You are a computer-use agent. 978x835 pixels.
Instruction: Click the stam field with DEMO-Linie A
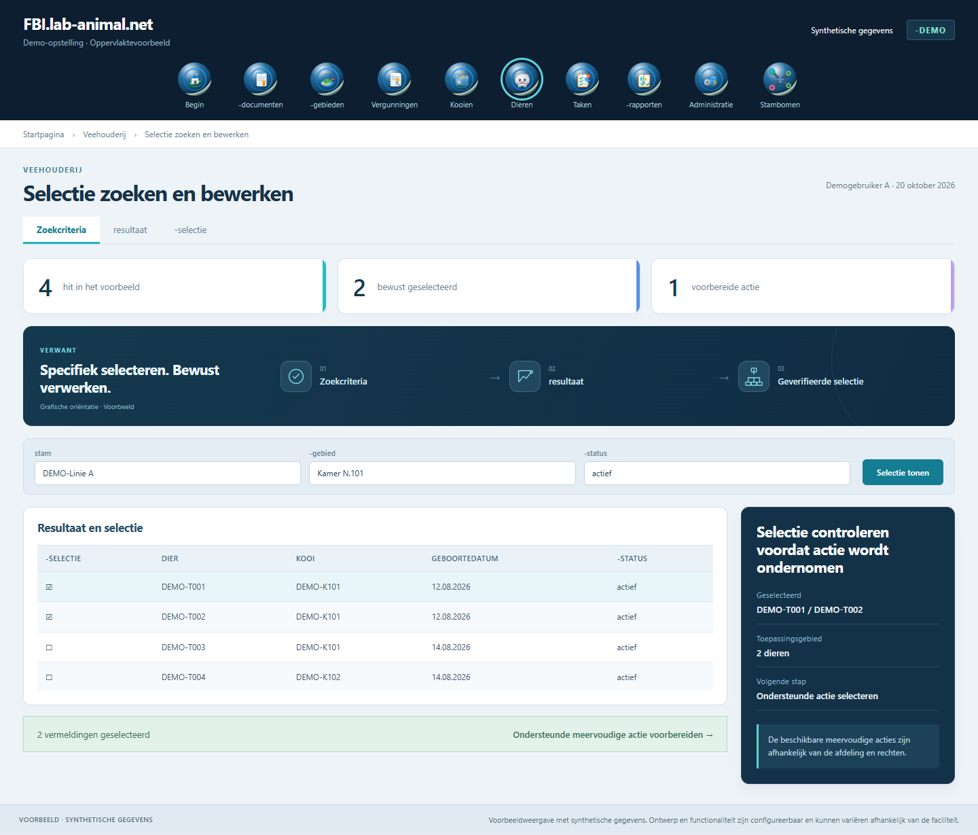[x=168, y=474]
